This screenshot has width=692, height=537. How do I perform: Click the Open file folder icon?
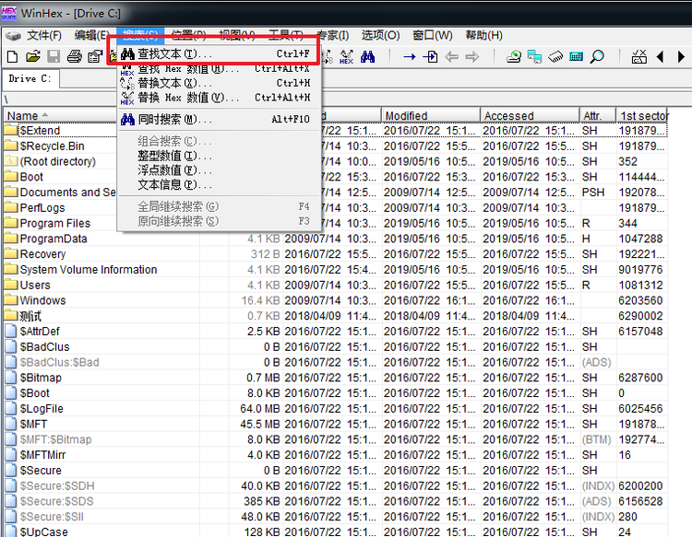coord(32,57)
